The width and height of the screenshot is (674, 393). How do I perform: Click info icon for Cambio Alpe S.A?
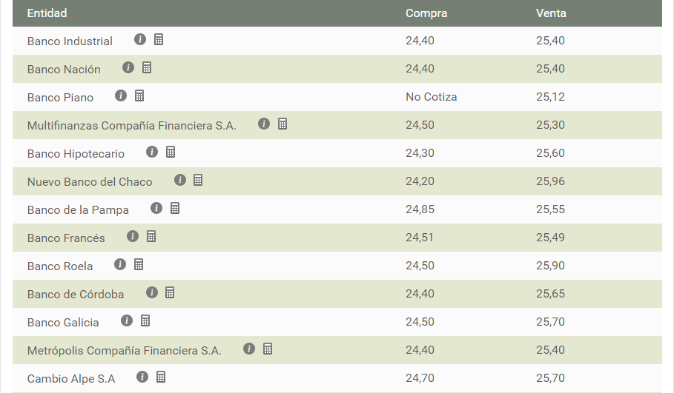[x=142, y=377]
